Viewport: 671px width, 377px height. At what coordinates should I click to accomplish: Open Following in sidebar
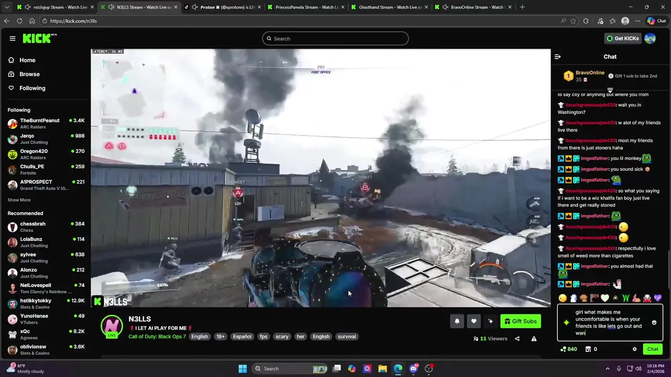(x=27, y=88)
